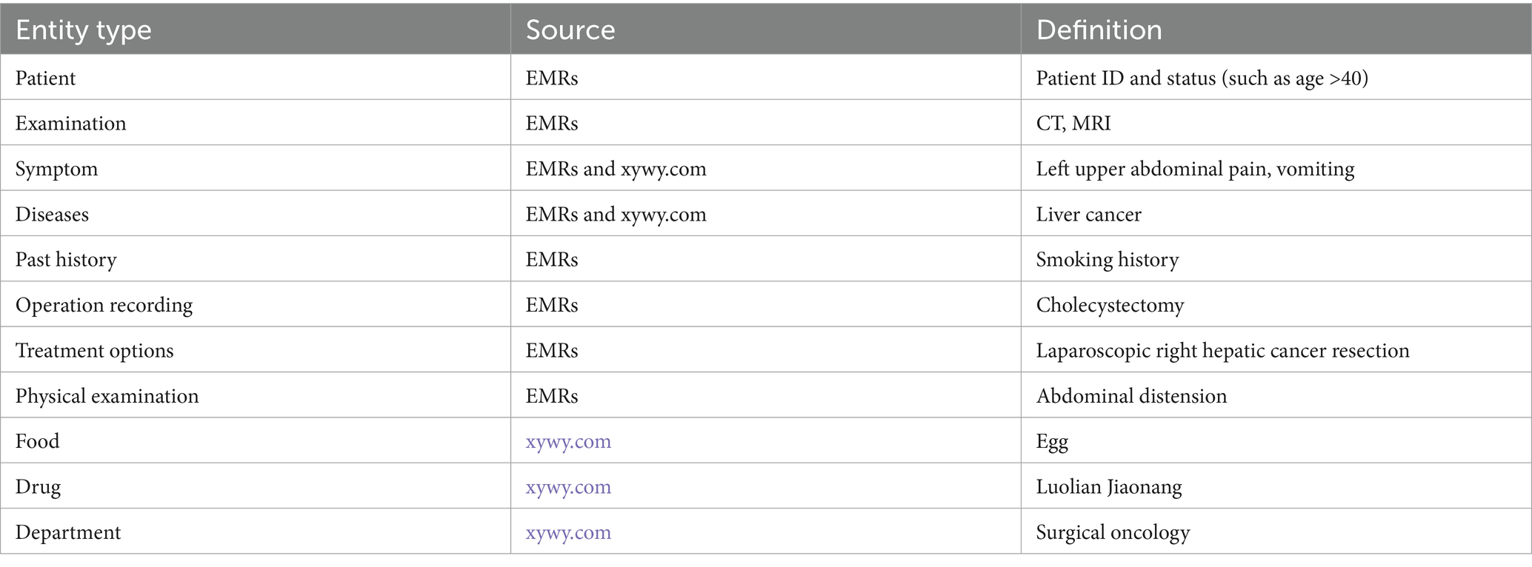This screenshot has height=567, width=1532.
Task: Click the "Smoking history" definition cell
Action: pyautogui.click(x=1107, y=260)
